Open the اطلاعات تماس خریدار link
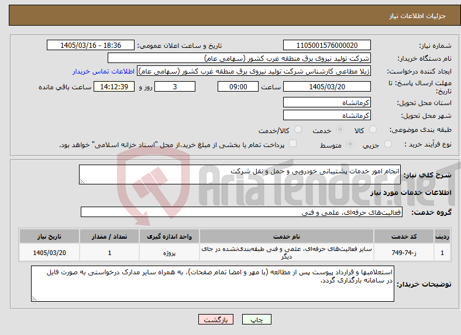The width and height of the screenshot is (461, 335). point(104,71)
